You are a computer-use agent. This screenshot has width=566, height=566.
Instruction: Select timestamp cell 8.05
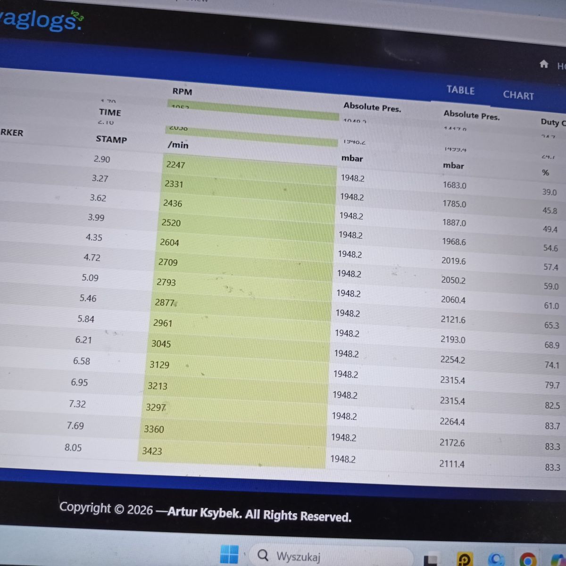click(x=73, y=447)
